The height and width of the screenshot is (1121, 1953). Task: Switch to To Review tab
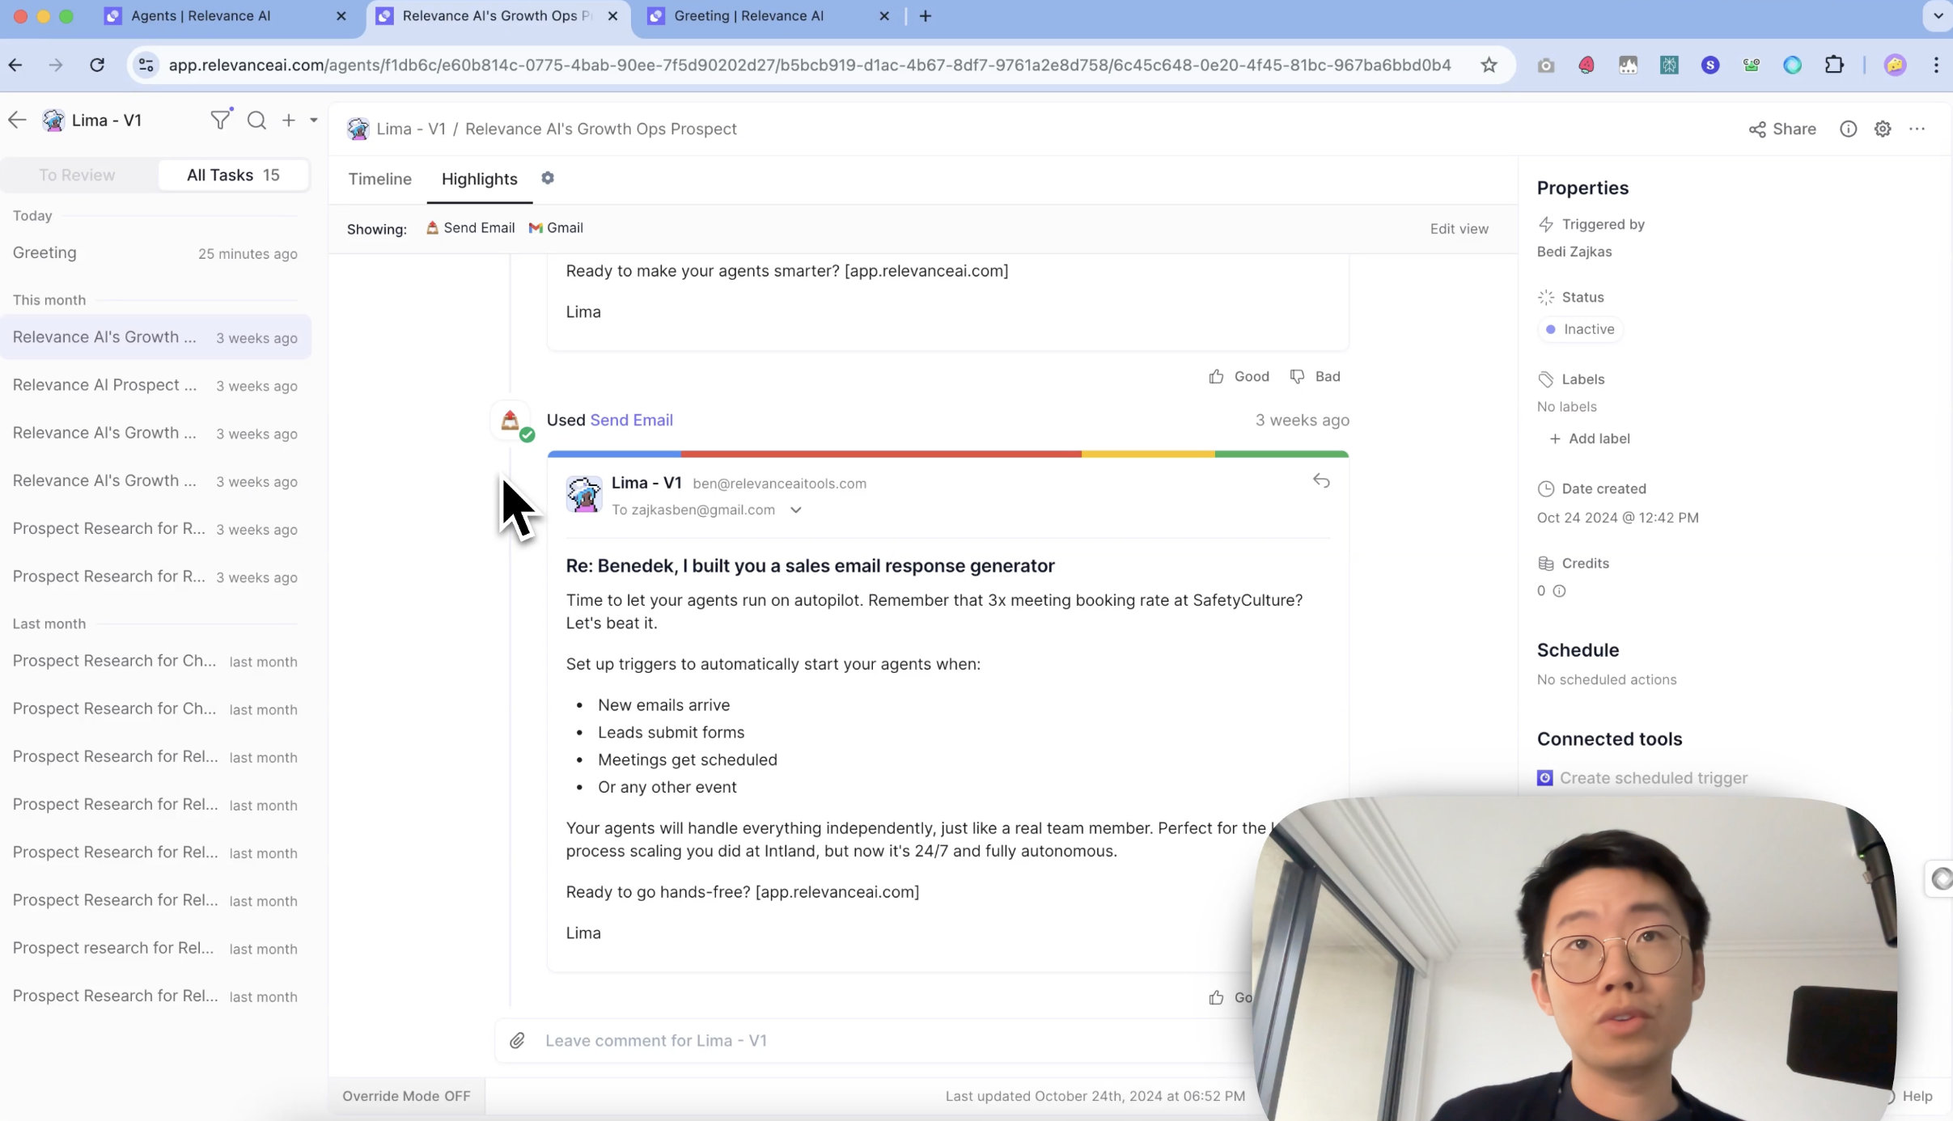point(78,175)
